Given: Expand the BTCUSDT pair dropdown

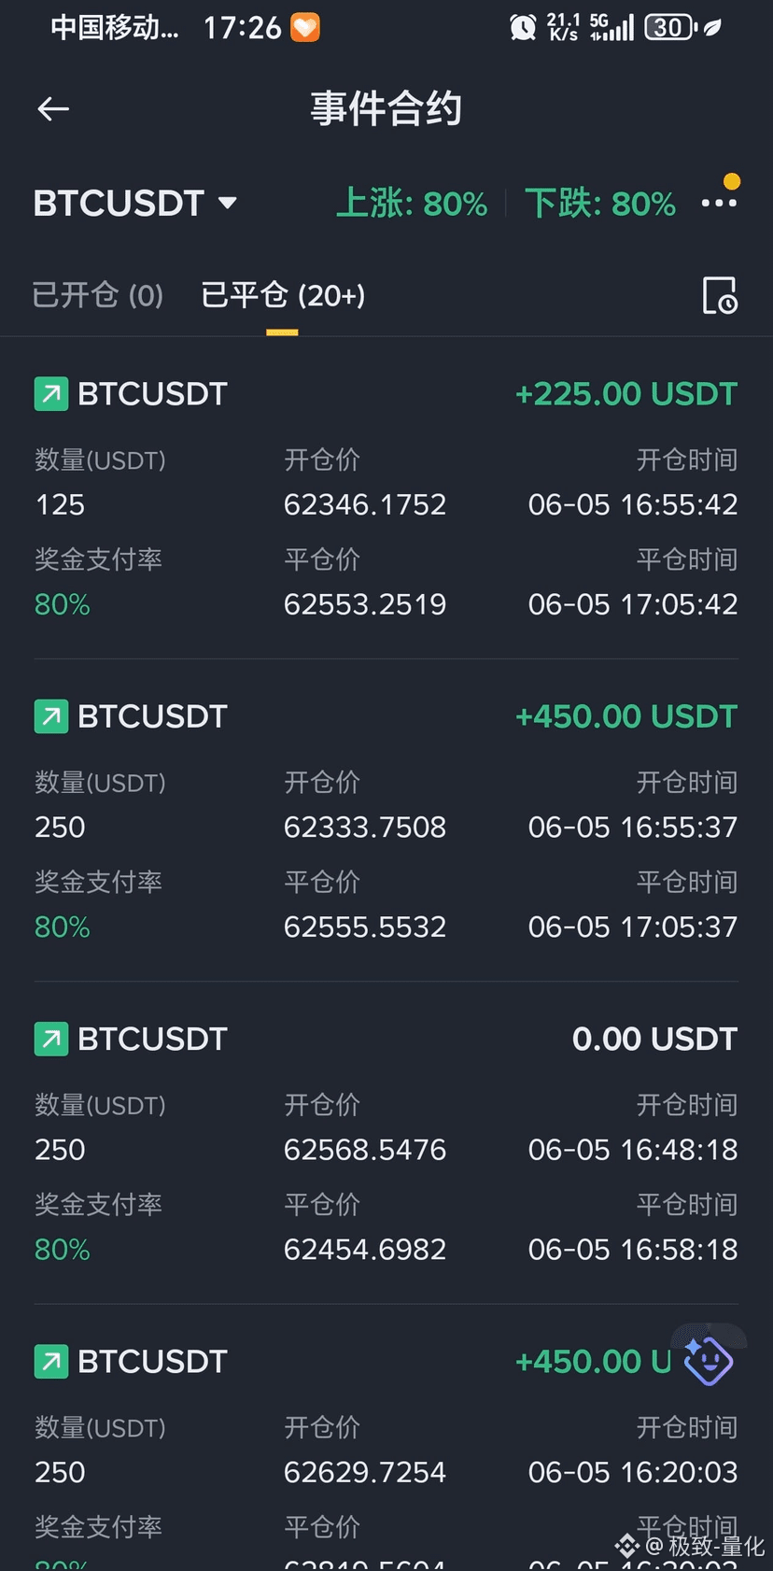Looking at the screenshot, I should (x=135, y=203).
